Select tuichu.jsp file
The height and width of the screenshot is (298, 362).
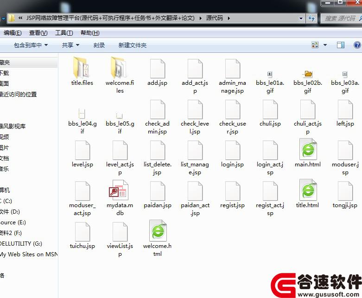coord(83,236)
